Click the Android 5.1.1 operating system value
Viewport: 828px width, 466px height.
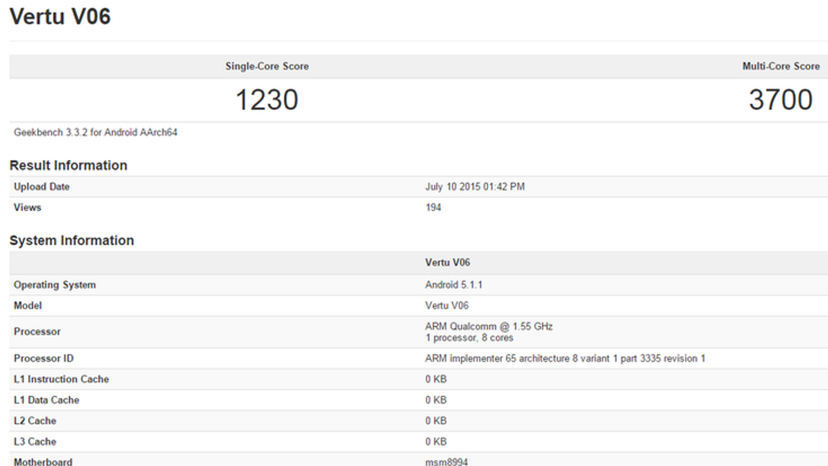click(x=453, y=285)
